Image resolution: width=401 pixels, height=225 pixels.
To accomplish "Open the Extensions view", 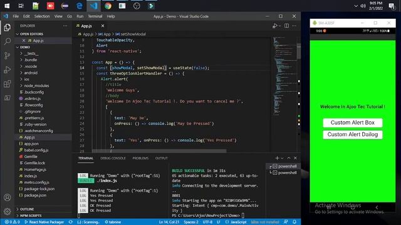I will [7, 84].
